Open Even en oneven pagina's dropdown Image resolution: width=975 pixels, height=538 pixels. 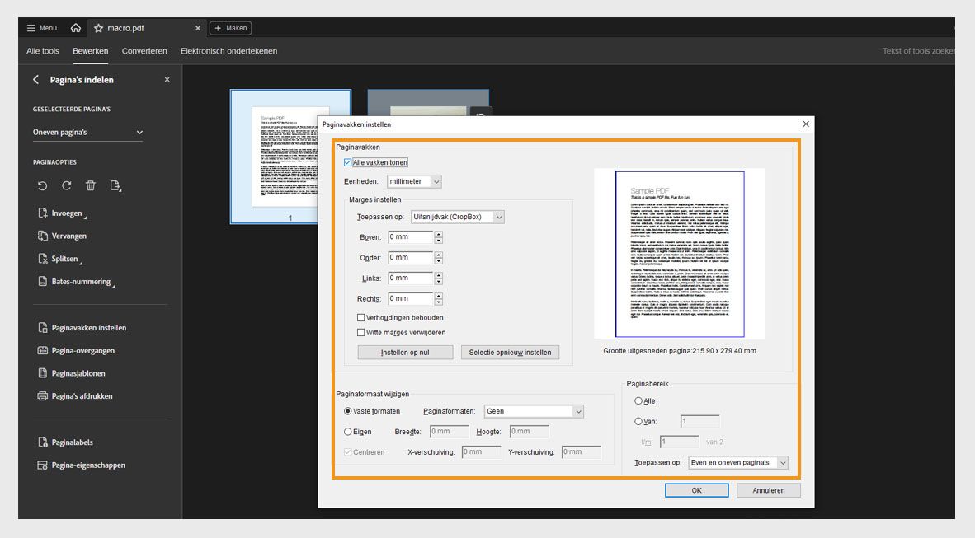pyautogui.click(x=738, y=463)
